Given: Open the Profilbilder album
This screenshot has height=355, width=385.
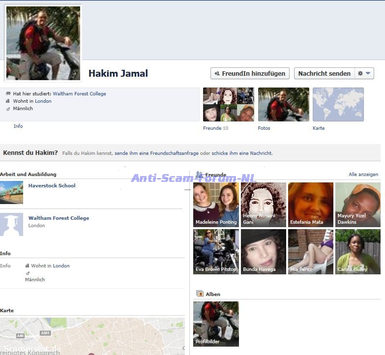Looking at the screenshot, I should tap(216, 324).
